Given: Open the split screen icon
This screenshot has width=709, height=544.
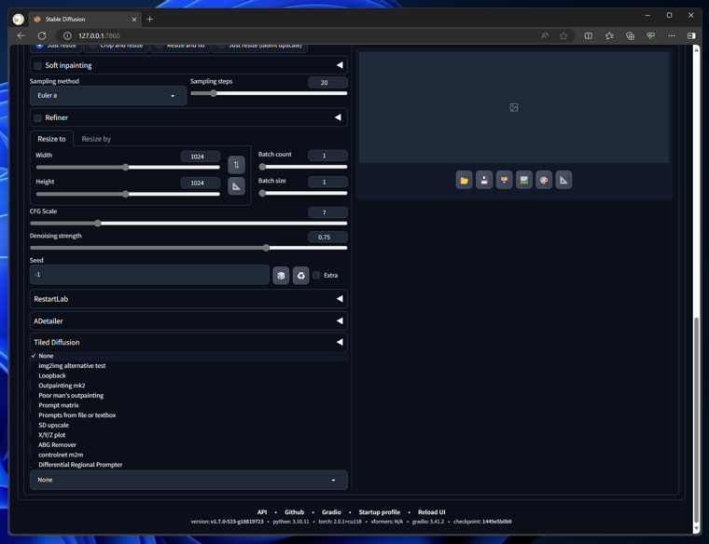Looking at the screenshot, I should click(589, 35).
